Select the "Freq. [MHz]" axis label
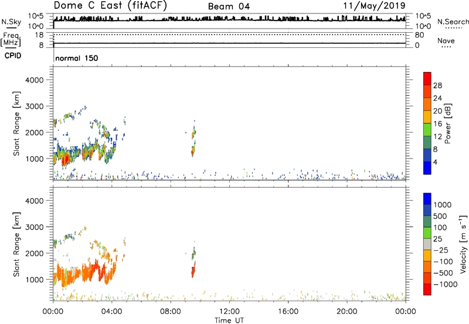469x324 pixels. [11, 40]
